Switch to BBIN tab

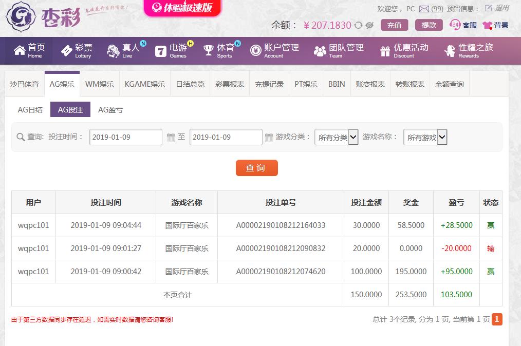point(337,84)
